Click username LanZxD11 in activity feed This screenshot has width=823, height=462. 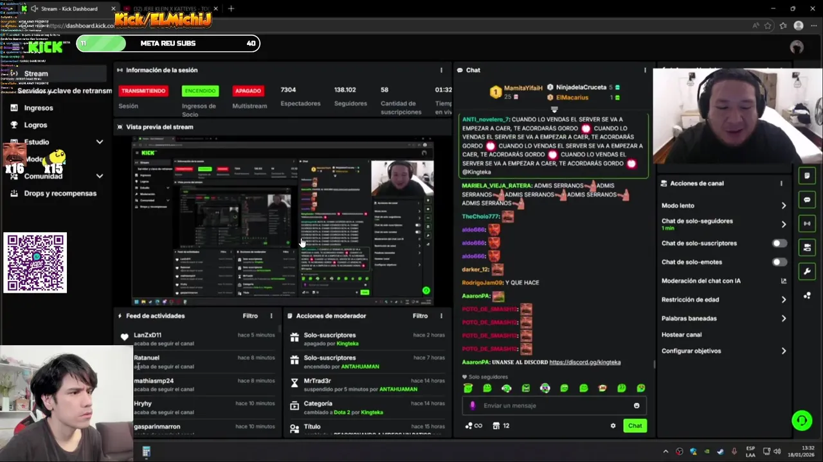click(147, 335)
